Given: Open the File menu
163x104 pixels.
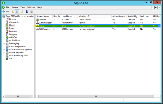Looking at the screenshot, I should (8, 7).
